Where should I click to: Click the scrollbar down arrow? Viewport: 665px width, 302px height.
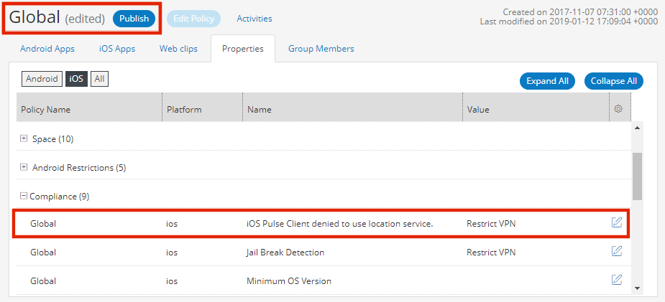pyautogui.click(x=637, y=288)
